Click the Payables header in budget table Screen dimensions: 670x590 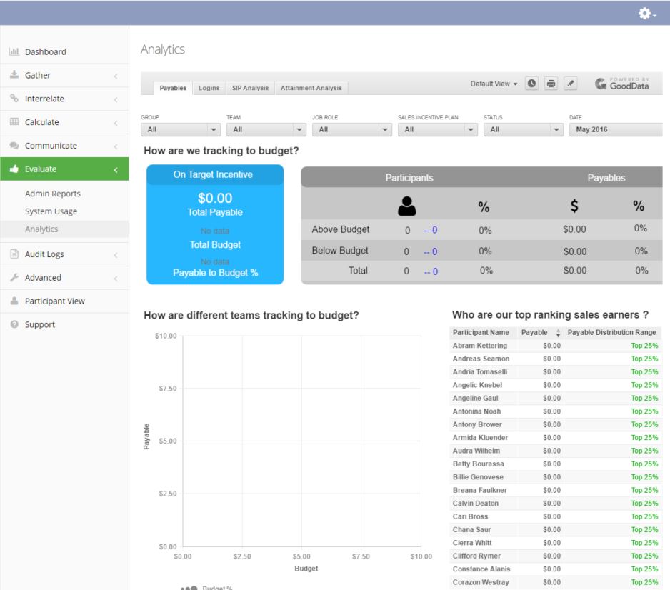coord(606,178)
